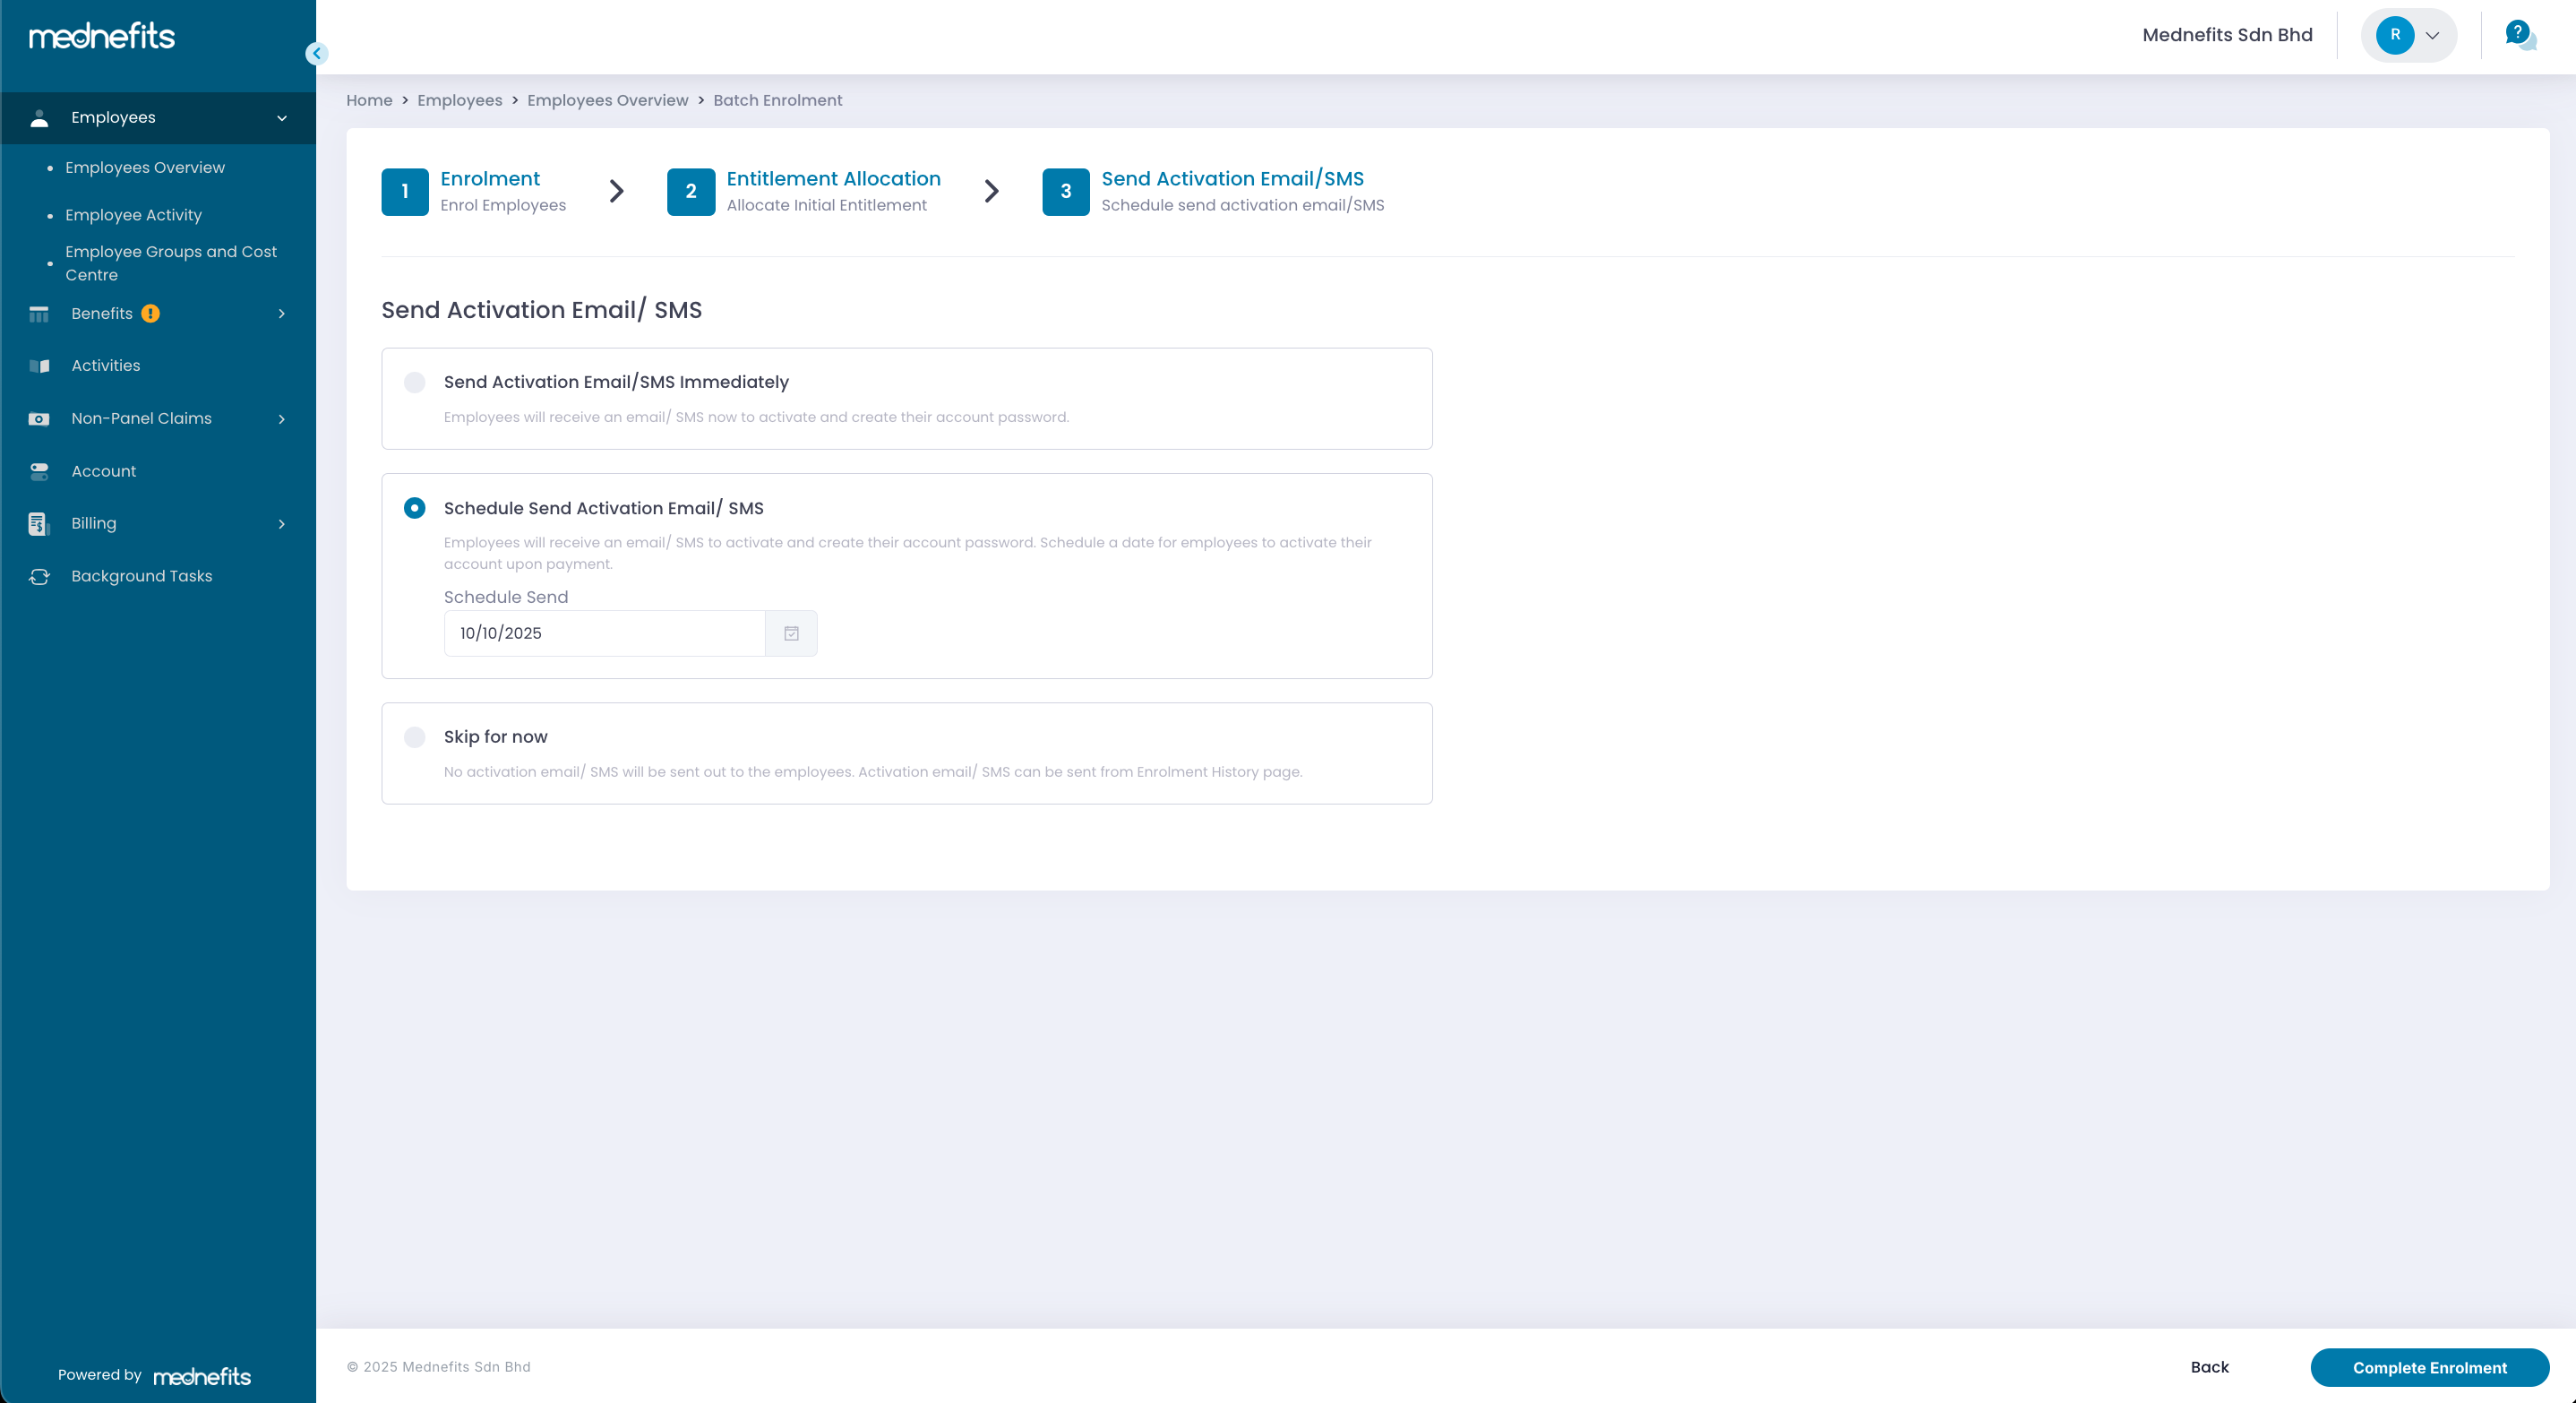Viewport: 2576px width, 1403px height.
Task: Click the Background Tasks sync icon
Action: 39,577
